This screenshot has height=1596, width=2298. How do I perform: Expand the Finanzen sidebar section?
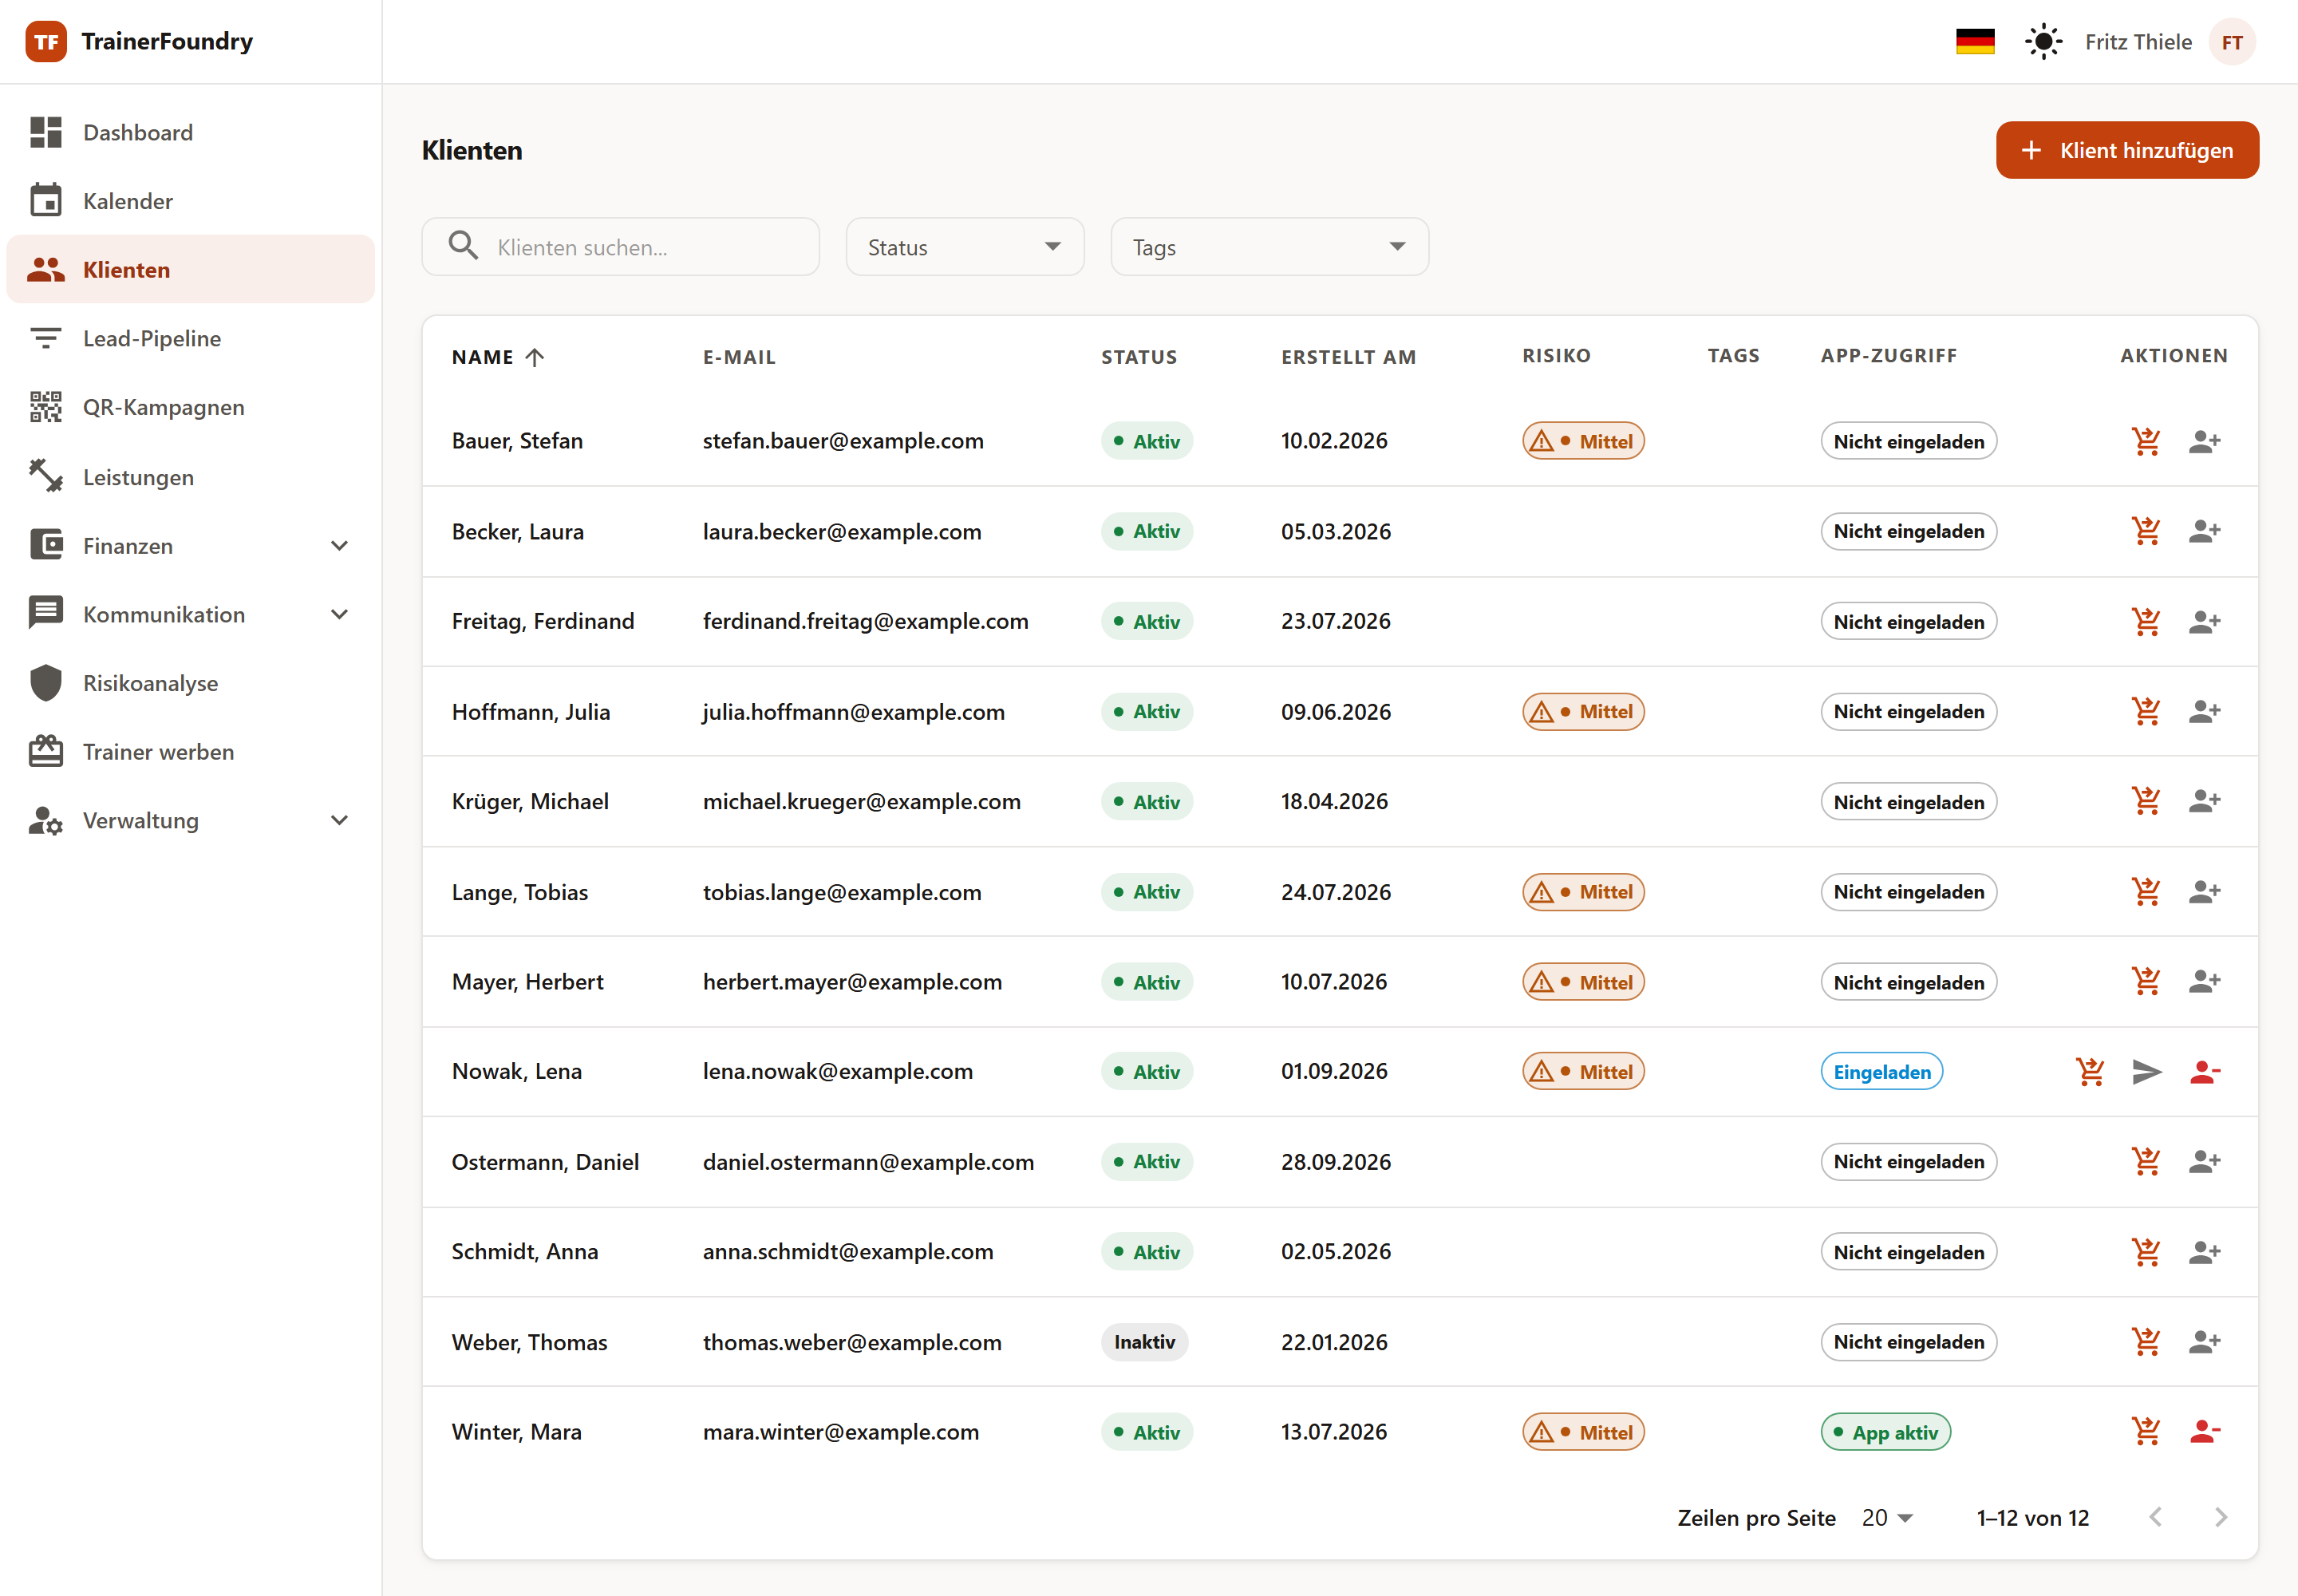[x=190, y=546]
